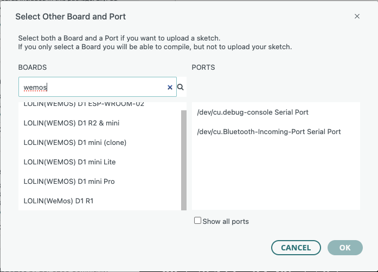This screenshot has height=272, width=378.
Task: Click the BOARDS section heading
Action: click(33, 68)
